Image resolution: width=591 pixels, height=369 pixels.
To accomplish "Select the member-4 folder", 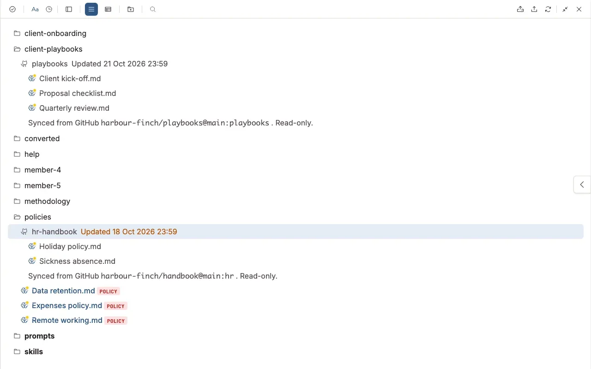I will pyautogui.click(x=42, y=170).
